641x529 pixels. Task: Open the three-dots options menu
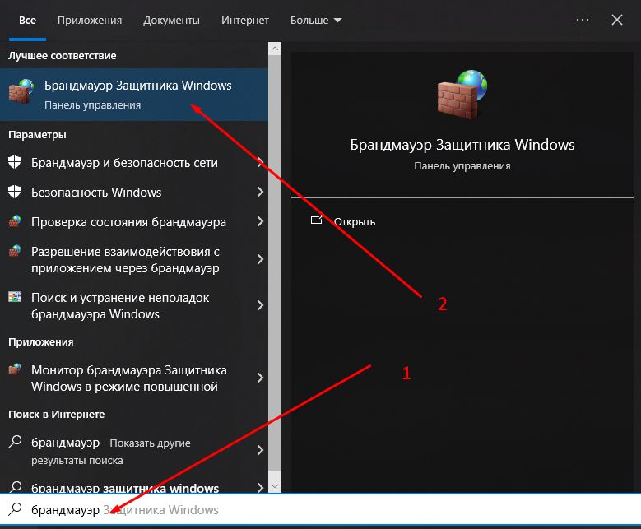pos(583,20)
